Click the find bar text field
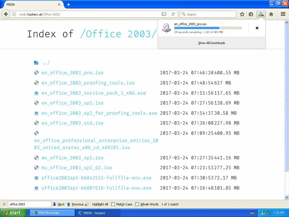 coord(29,204)
